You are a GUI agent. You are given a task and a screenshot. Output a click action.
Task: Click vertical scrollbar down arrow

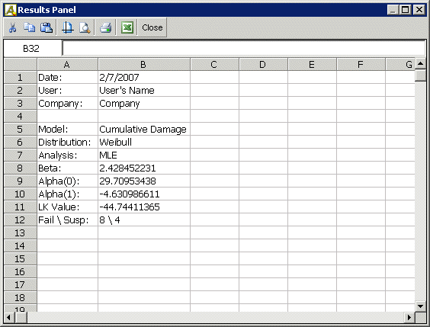pyautogui.click(x=420, y=306)
